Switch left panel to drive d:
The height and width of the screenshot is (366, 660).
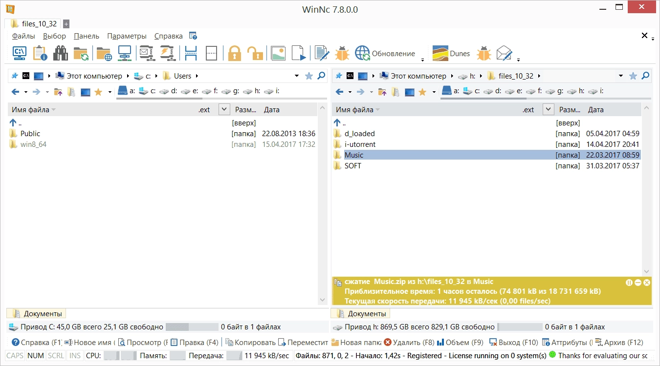168,91
